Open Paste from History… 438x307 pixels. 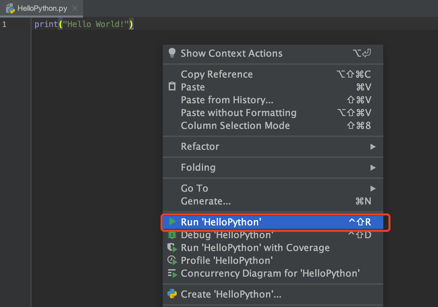click(x=273, y=100)
